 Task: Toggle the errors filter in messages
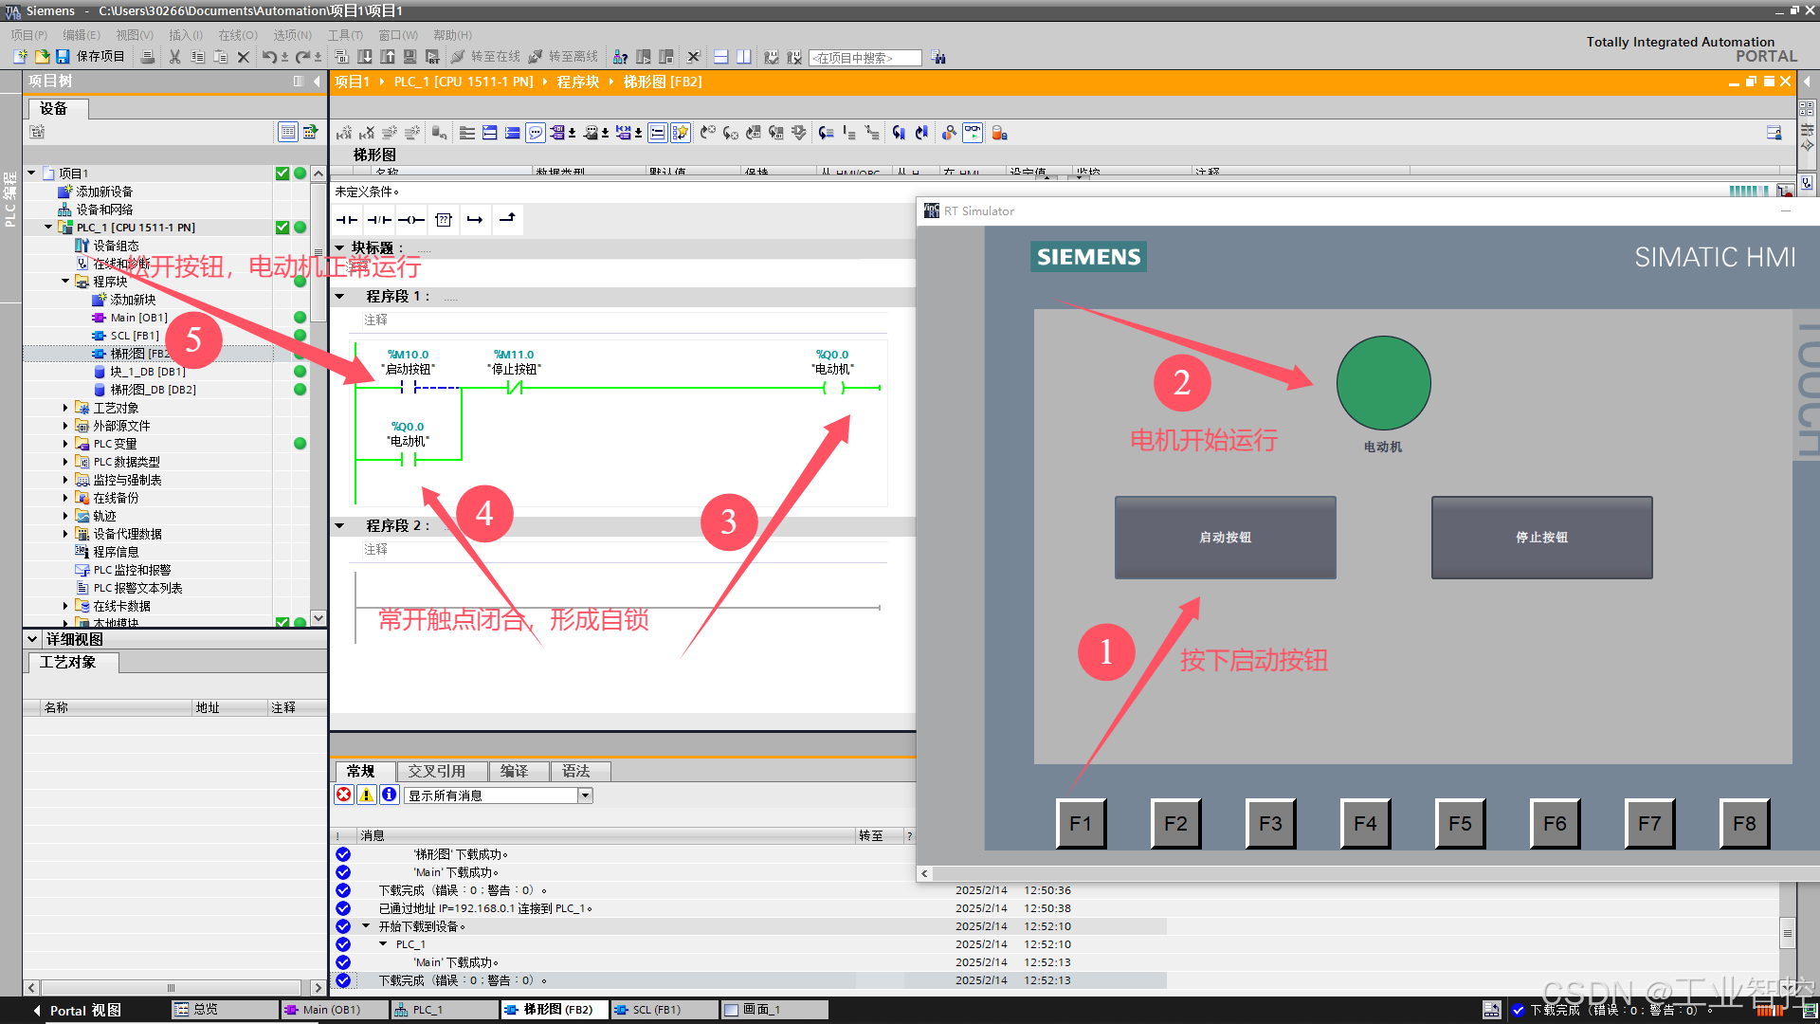point(344,795)
